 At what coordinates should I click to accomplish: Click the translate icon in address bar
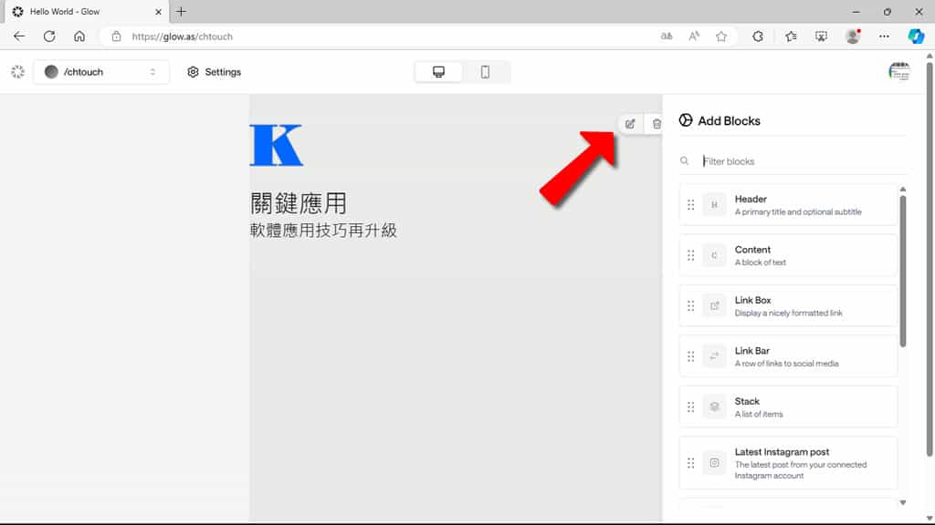666,36
